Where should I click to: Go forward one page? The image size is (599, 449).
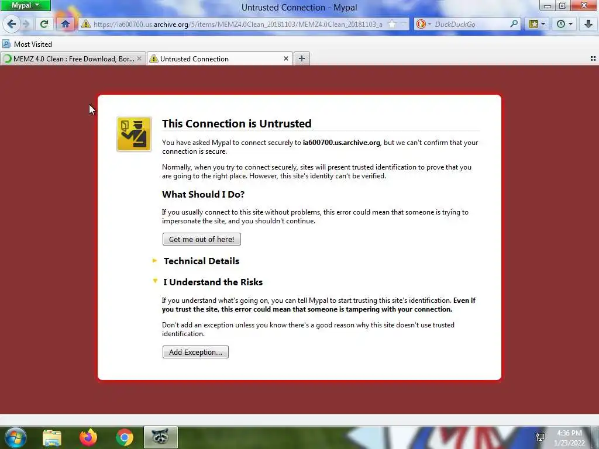tap(26, 25)
